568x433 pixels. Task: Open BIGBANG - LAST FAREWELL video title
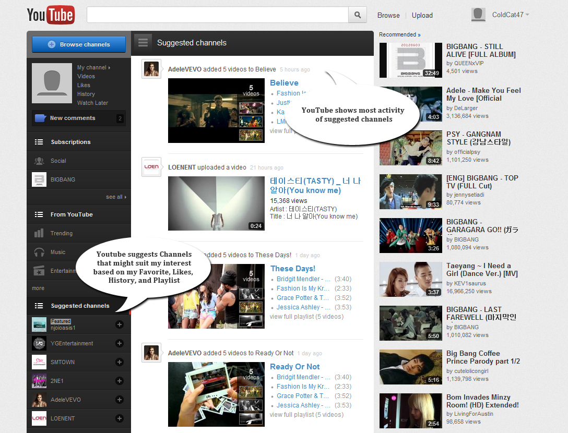point(481,314)
